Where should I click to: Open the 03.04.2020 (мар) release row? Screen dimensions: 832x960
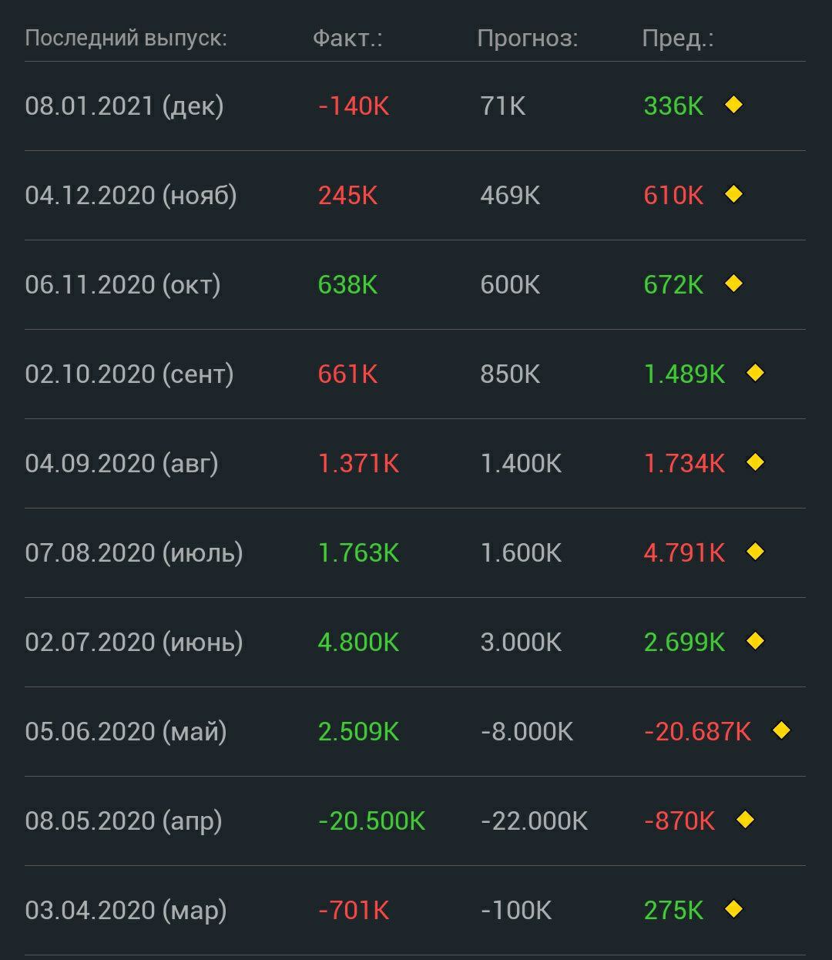point(414,911)
